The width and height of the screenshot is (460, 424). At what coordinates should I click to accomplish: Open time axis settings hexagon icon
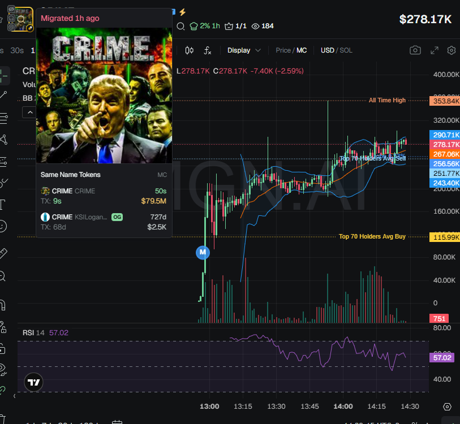tap(447, 406)
